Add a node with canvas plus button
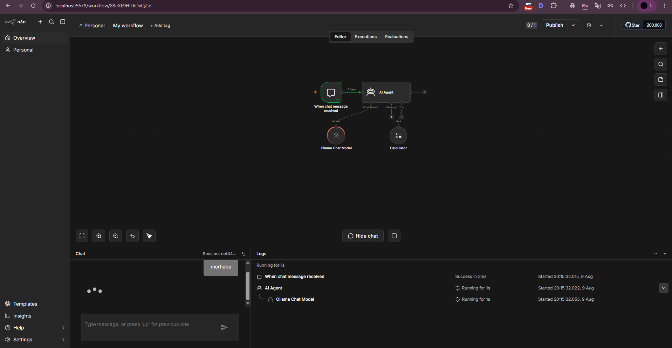The height and width of the screenshot is (348, 672). 661,49
